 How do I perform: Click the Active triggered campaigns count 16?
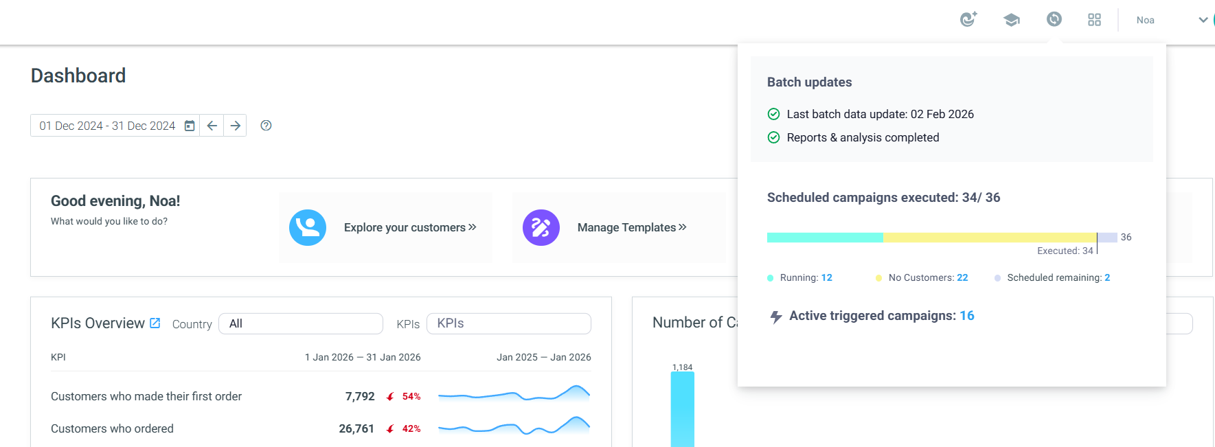coord(967,316)
